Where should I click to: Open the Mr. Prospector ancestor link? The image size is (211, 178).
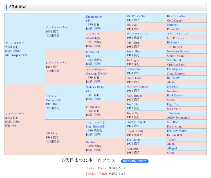pos(136,16)
